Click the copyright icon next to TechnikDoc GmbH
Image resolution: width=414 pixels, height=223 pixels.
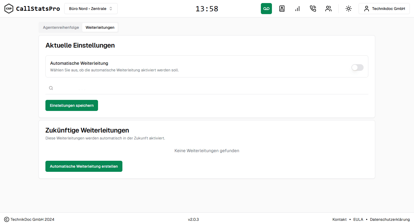click(6, 219)
